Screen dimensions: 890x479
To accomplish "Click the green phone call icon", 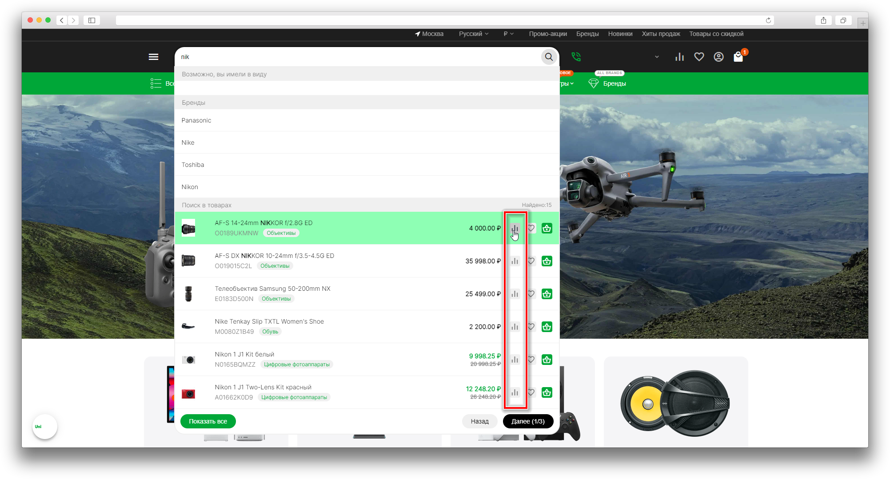I will pyautogui.click(x=576, y=57).
